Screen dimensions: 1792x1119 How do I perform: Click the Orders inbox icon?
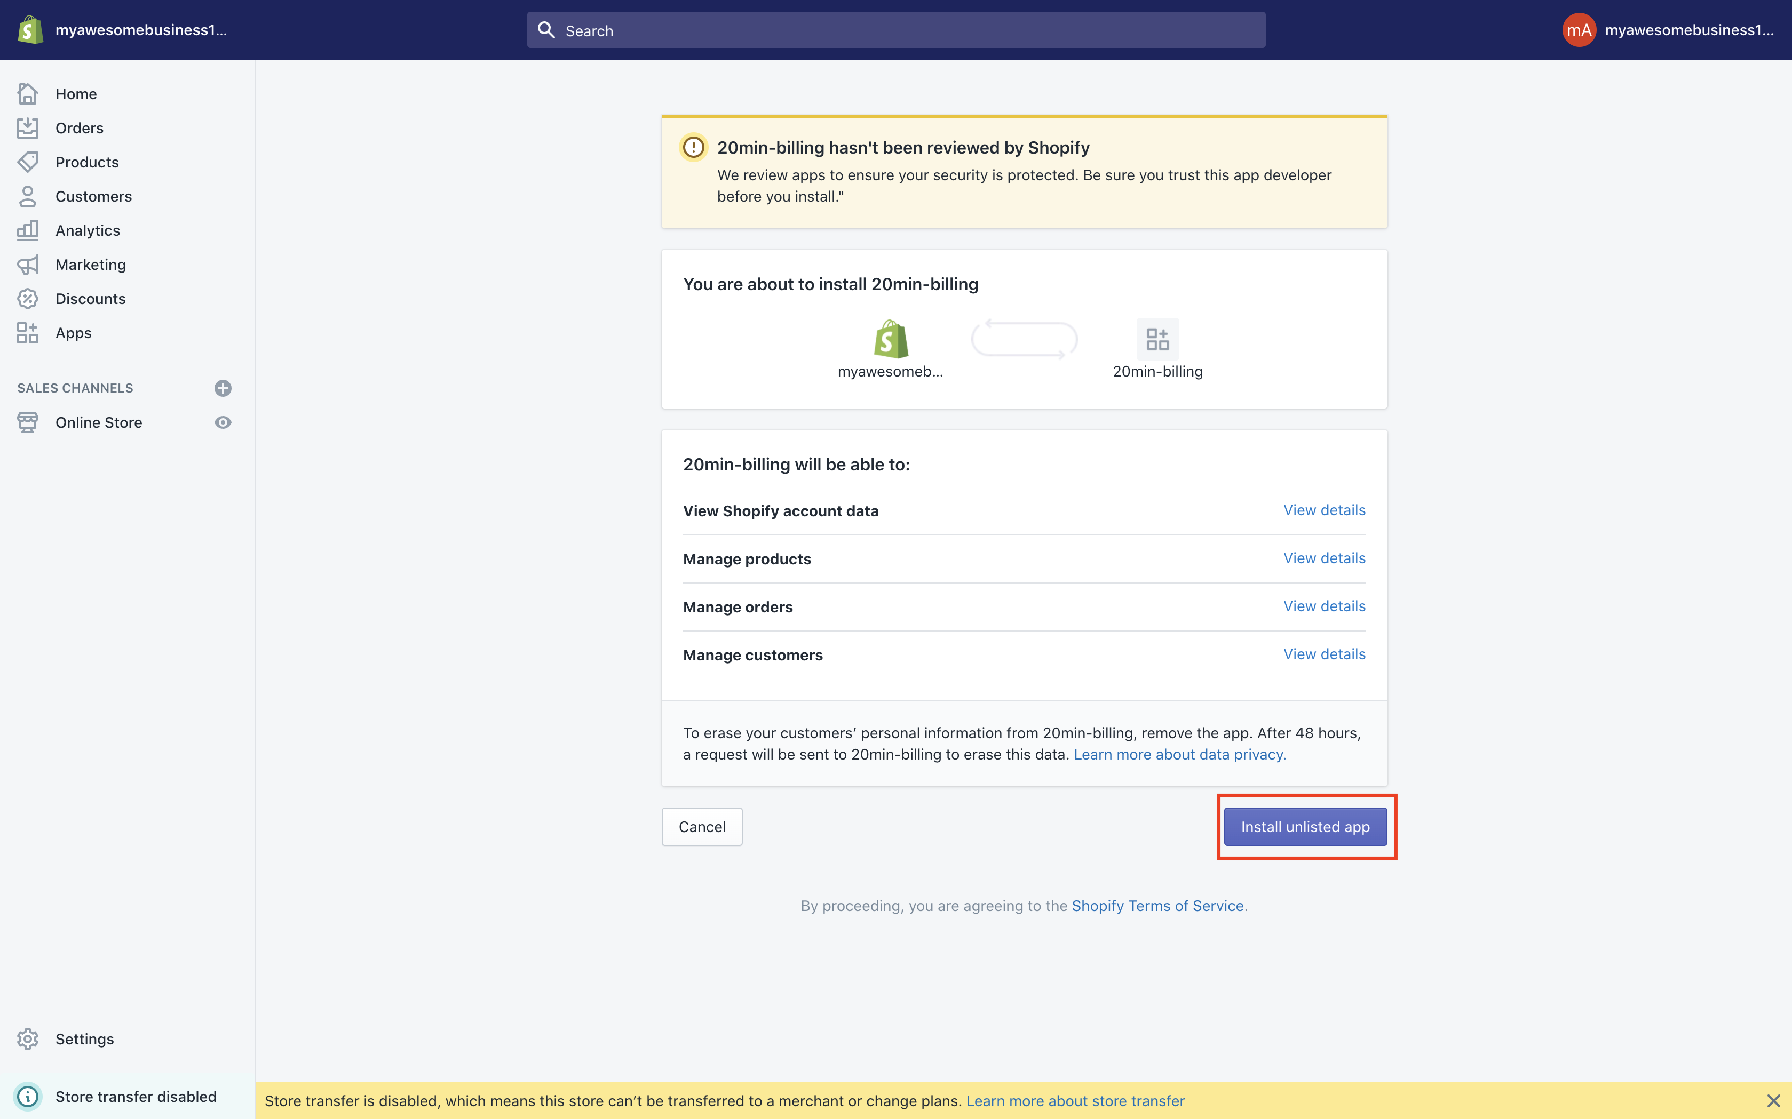coord(27,128)
